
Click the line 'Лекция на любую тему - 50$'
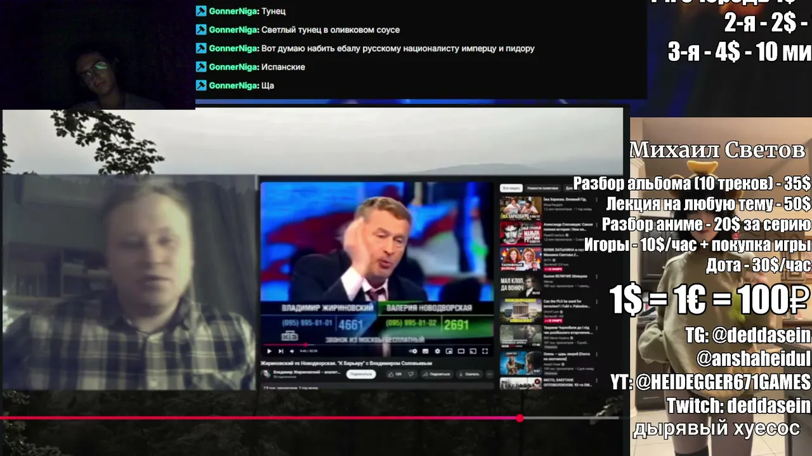click(x=708, y=204)
